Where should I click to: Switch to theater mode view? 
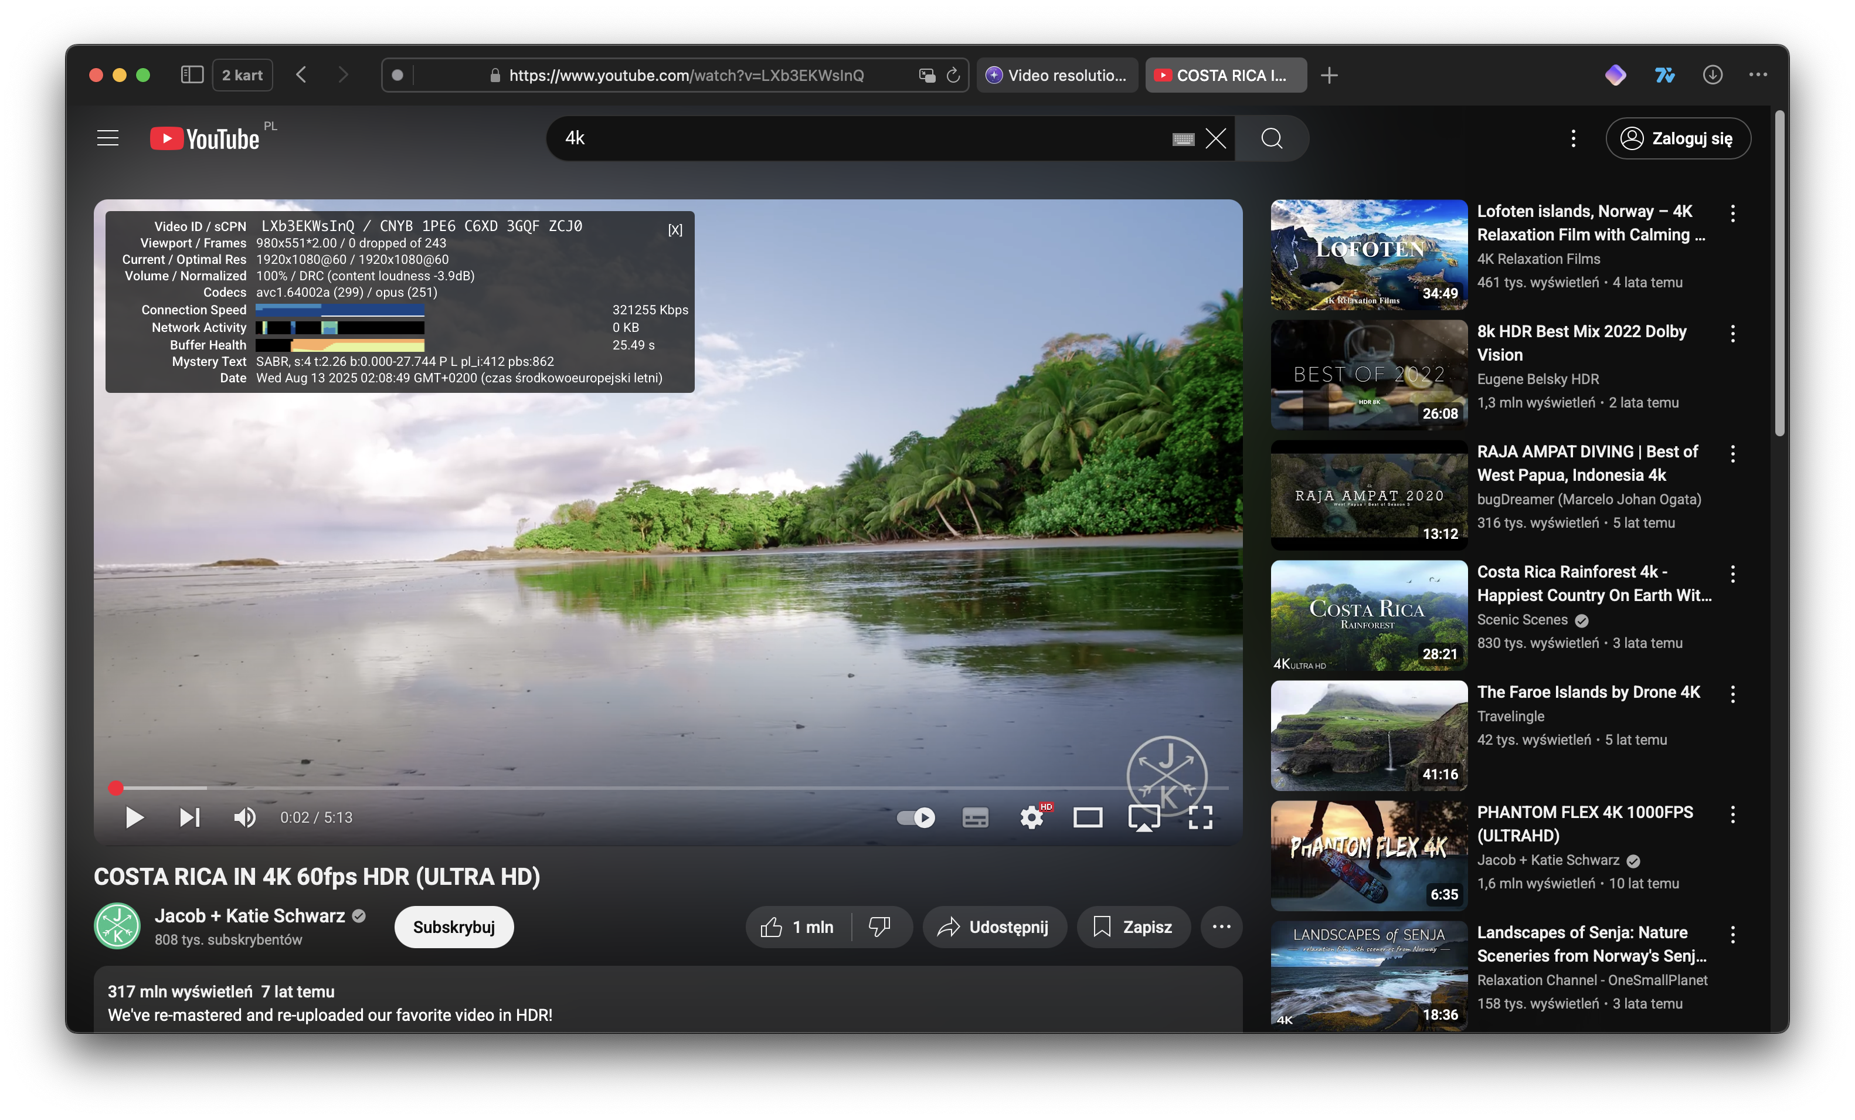point(1087,817)
